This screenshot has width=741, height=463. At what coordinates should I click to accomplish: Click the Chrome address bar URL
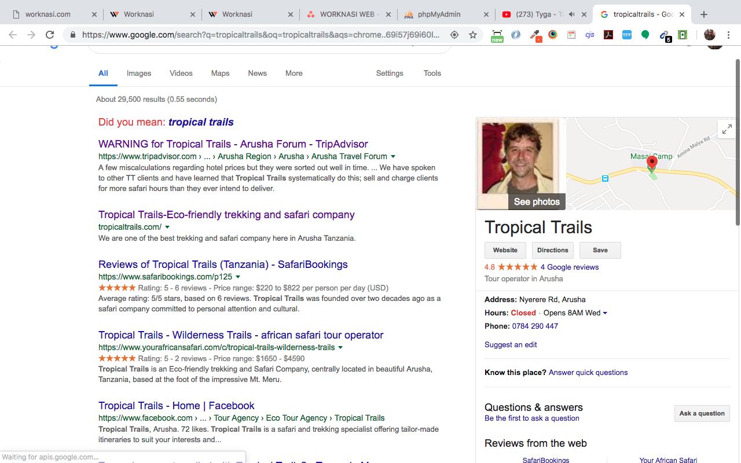261,35
